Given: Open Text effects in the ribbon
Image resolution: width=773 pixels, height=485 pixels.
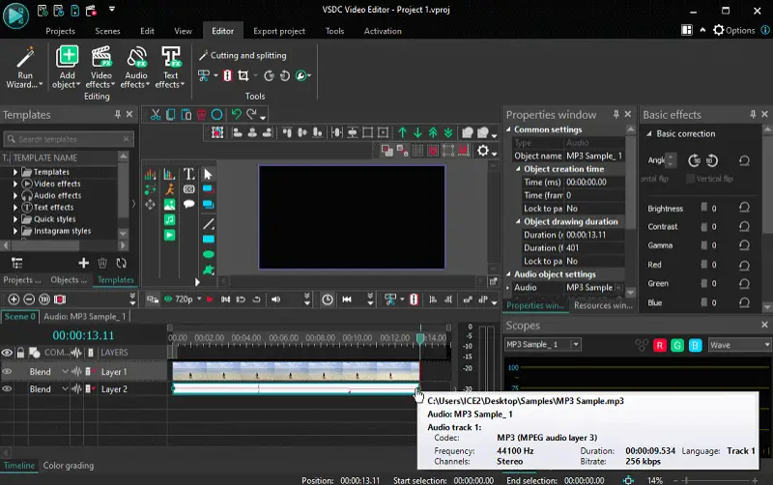Looking at the screenshot, I should click(x=170, y=68).
